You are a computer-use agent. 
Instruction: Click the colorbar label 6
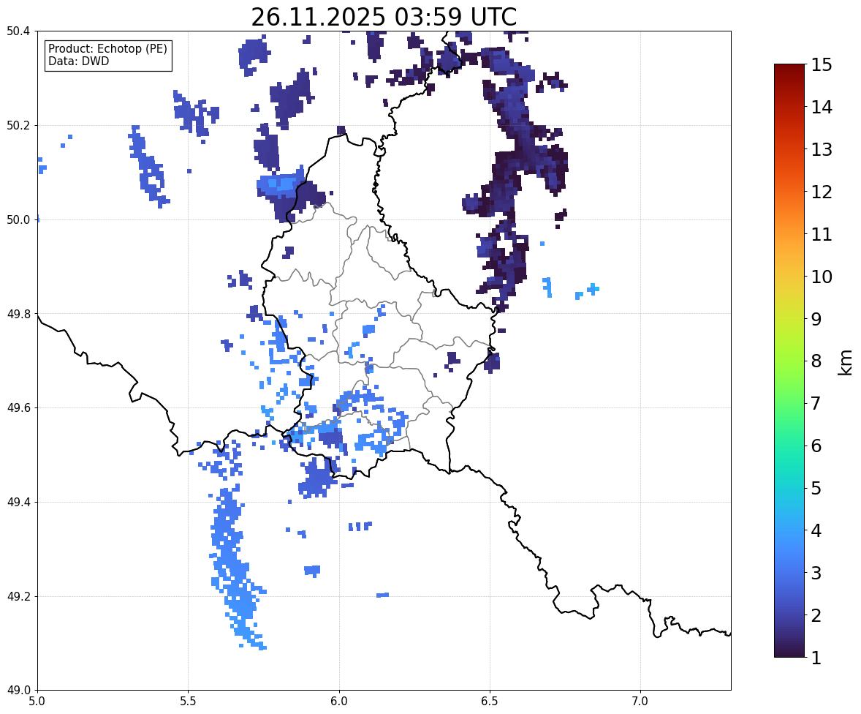[x=816, y=446]
